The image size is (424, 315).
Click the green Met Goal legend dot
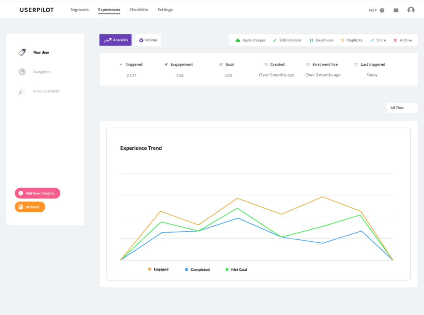(227, 269)
